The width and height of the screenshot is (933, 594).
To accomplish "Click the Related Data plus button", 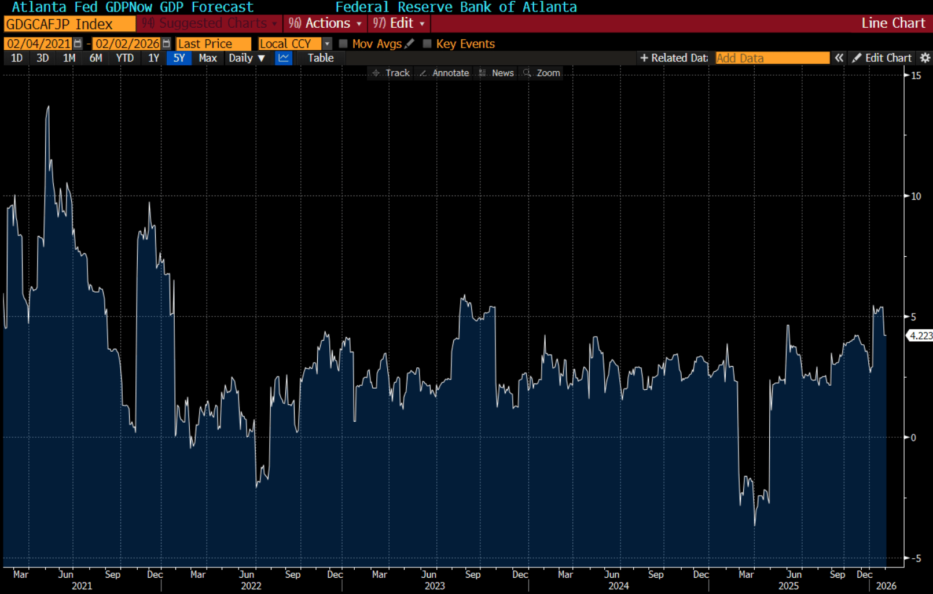I will tap(674, 58).
